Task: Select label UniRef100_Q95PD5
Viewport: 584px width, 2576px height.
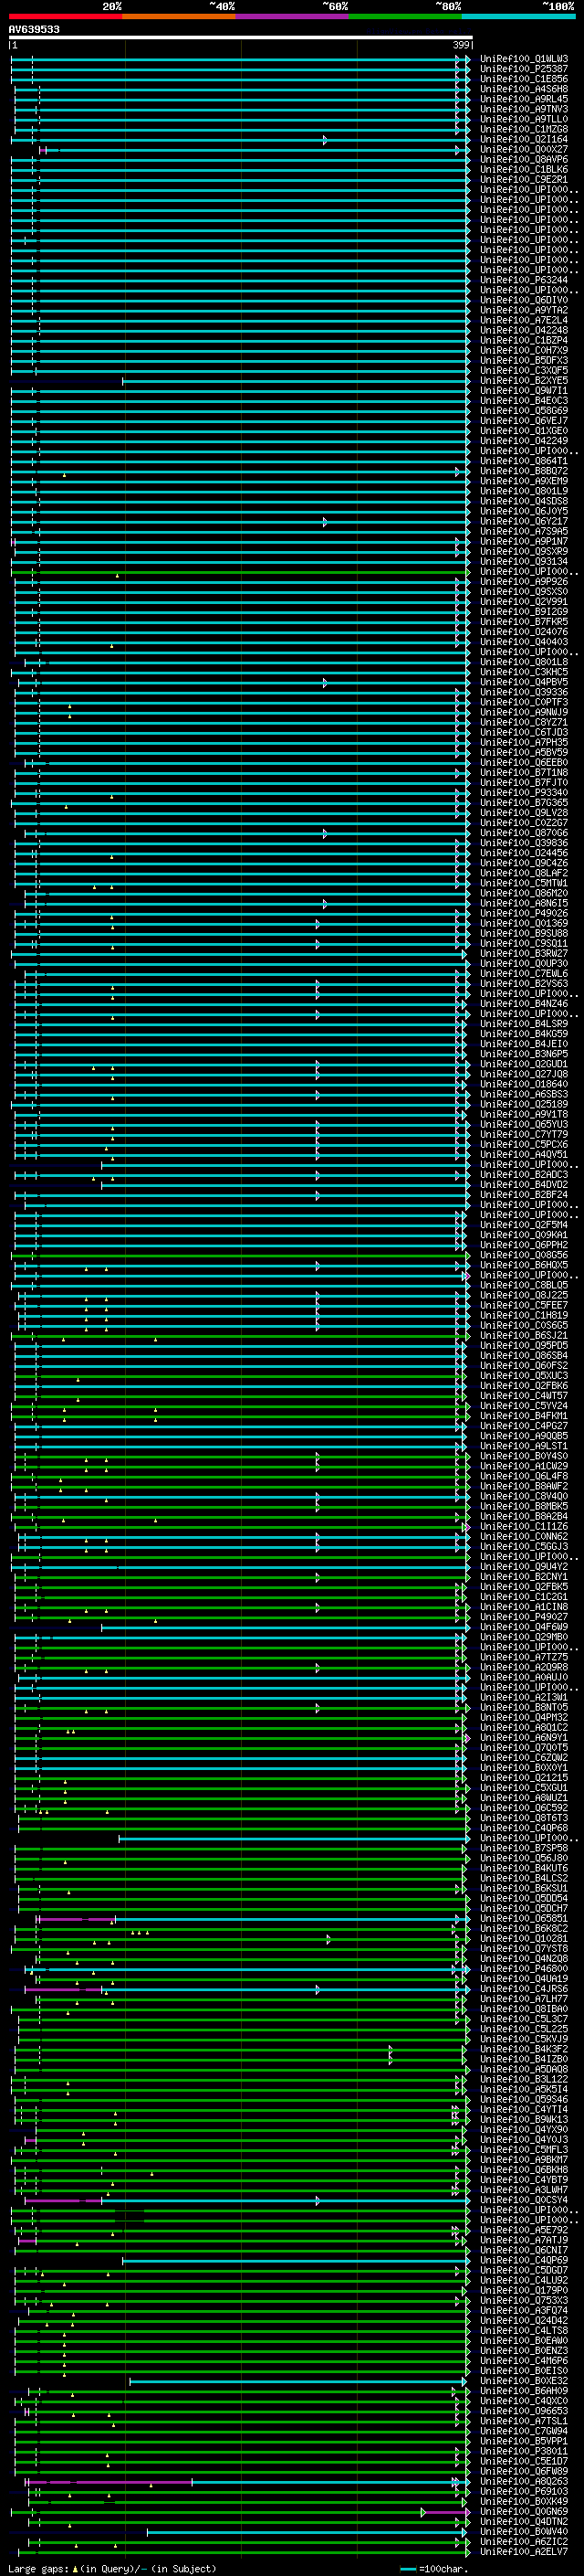Action: pos(524,1345)
